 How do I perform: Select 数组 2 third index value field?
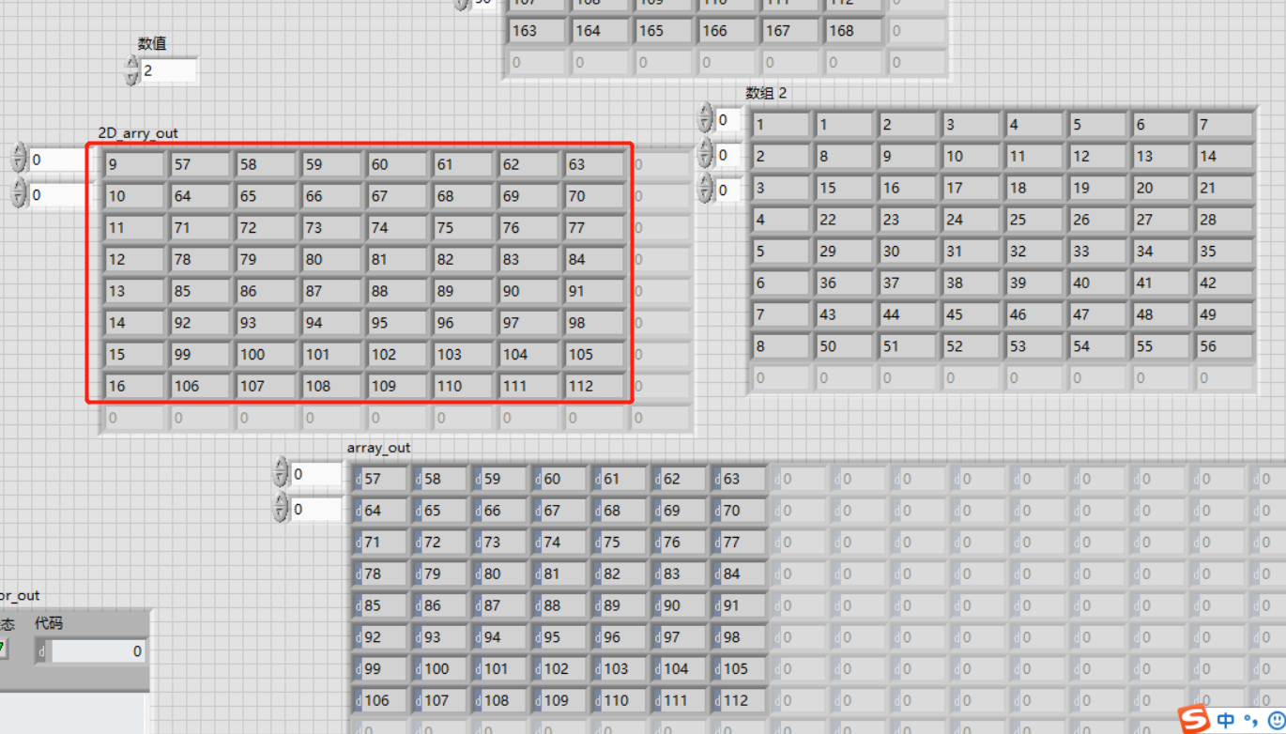(728, 190)
